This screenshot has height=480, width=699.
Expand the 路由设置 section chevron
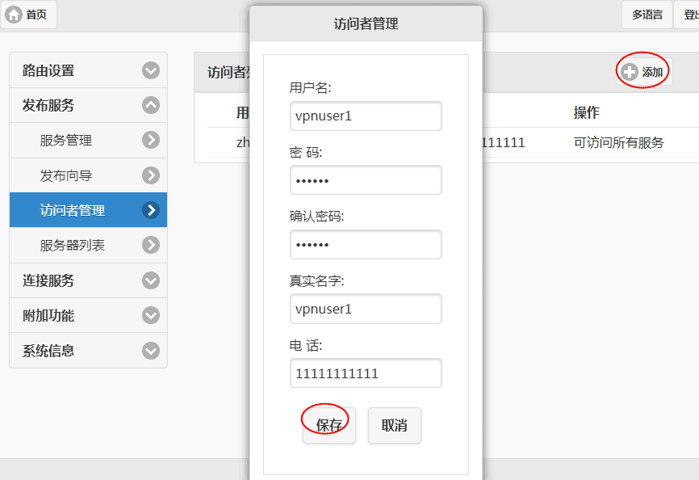pyautogui.click(x=151, y=70)
